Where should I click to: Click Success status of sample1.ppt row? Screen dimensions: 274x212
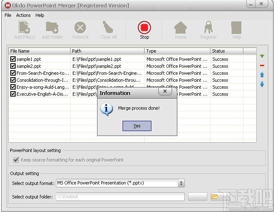220,59
